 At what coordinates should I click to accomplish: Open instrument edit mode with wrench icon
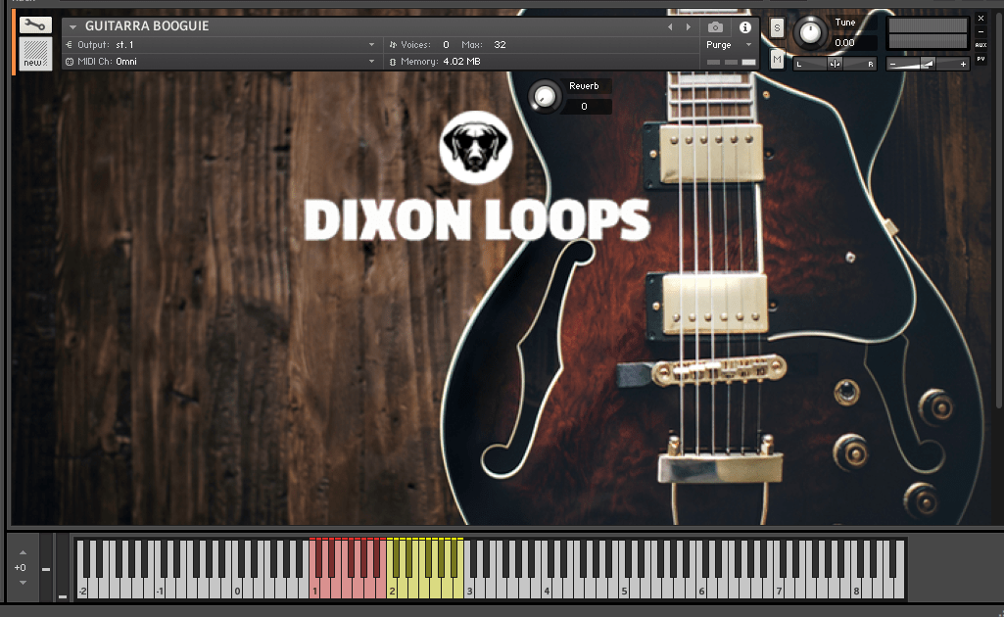35,25
